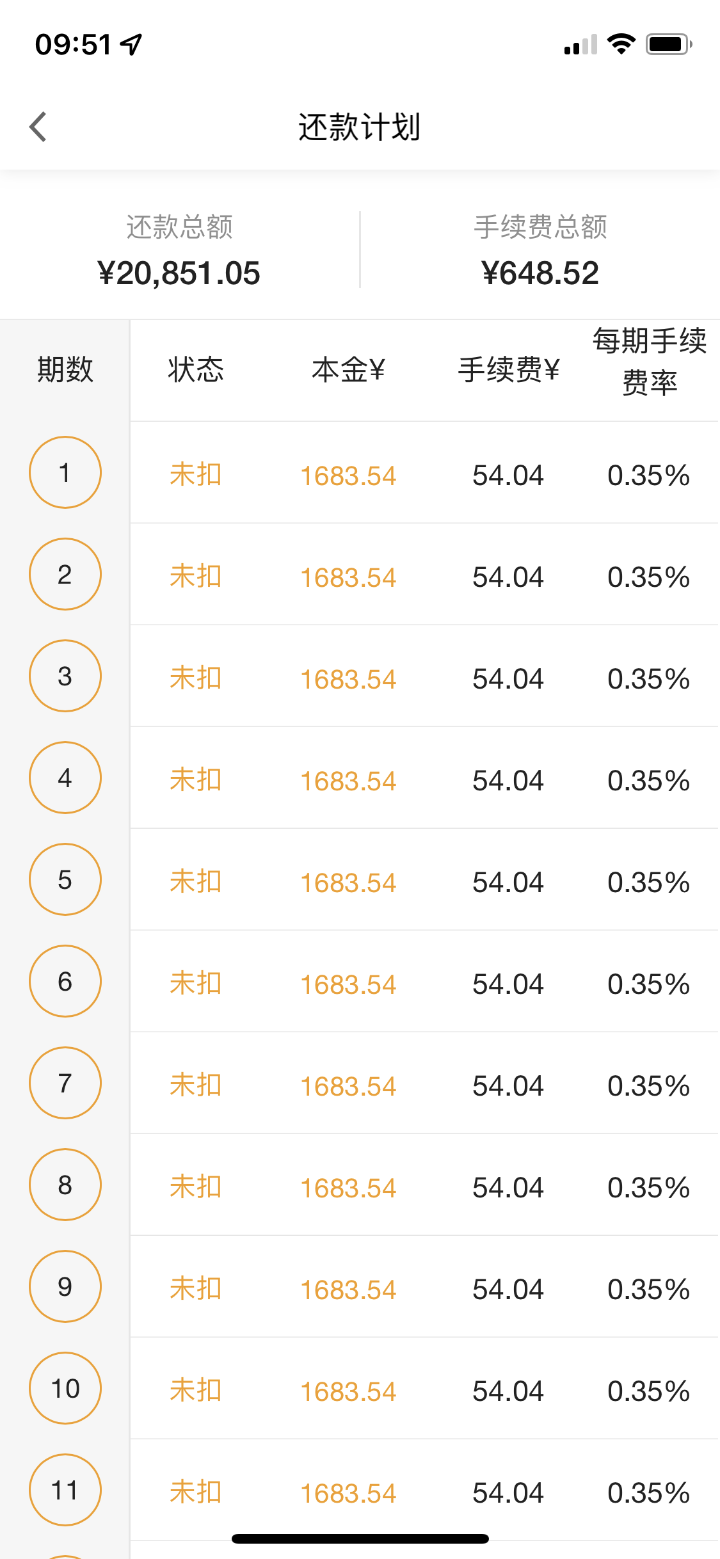Select the 本金¥ column header

click(349, 370)
